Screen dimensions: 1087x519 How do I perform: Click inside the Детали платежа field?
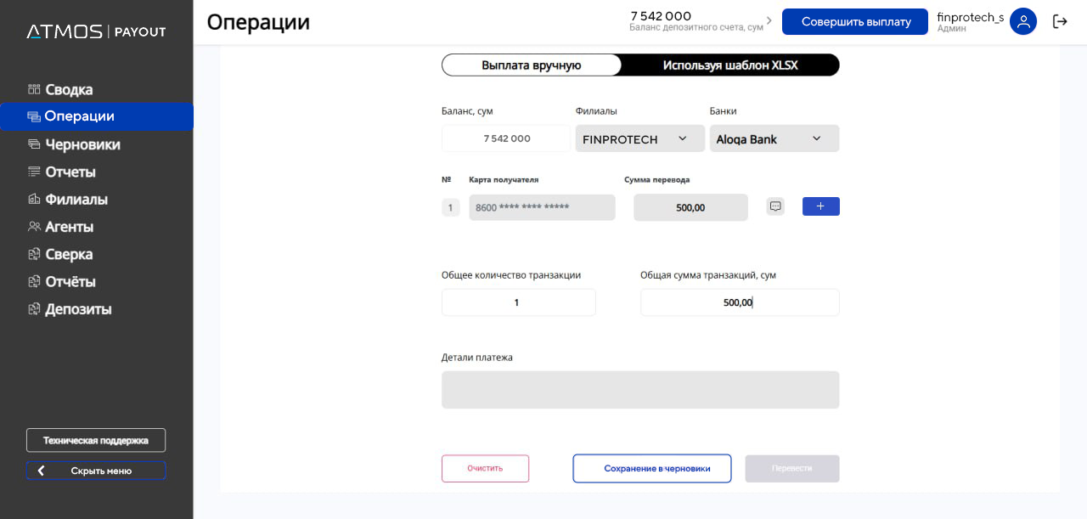coord(639,389)
